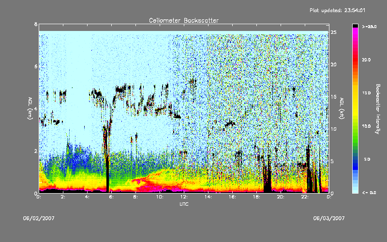Image resolution: width=387 pixels, height=242 pixels.
Task: Click the '5' tick on kft axis
Action: click(332, 161)
